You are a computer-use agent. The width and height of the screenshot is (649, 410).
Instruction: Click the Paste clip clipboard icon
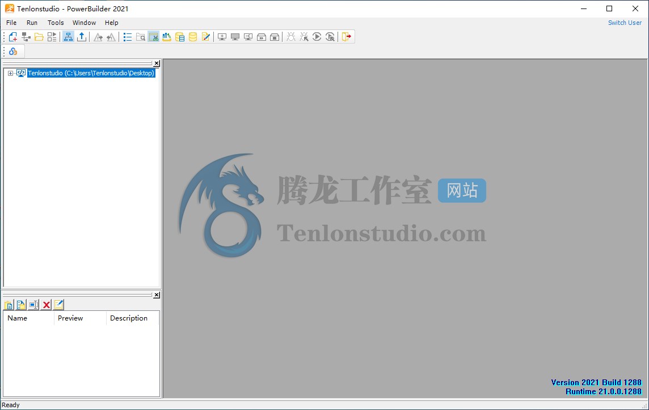coord(9,305)
